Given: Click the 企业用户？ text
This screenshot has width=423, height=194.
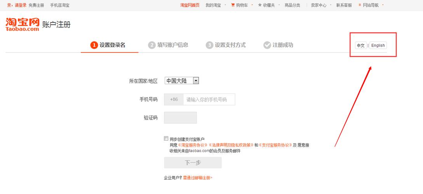Looking at the screenshot, I should (173, 178).
